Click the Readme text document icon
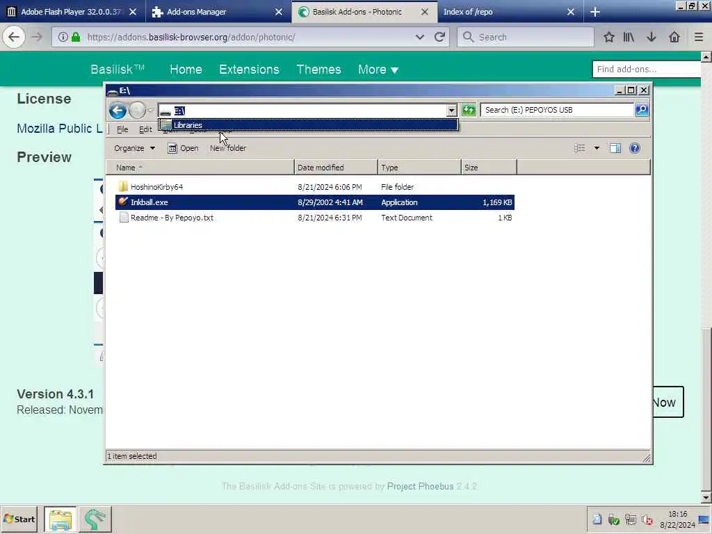Image resolution: width=712 pixels, height=534 pixels. (124, 218)
